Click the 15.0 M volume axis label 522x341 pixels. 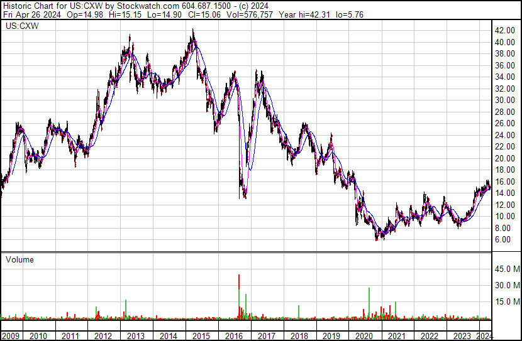coord(508,302)
